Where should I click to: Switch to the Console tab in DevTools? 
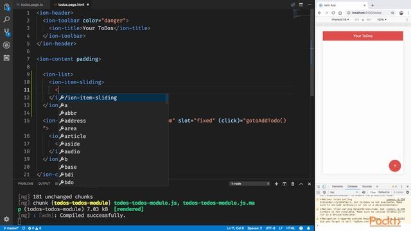point(353,187)
